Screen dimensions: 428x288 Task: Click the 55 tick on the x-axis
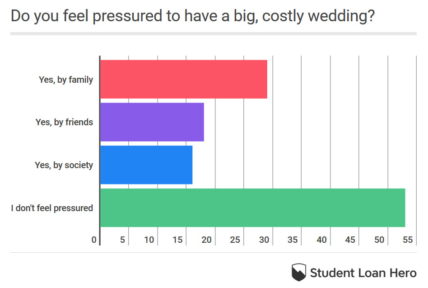[x=408, y=240]
